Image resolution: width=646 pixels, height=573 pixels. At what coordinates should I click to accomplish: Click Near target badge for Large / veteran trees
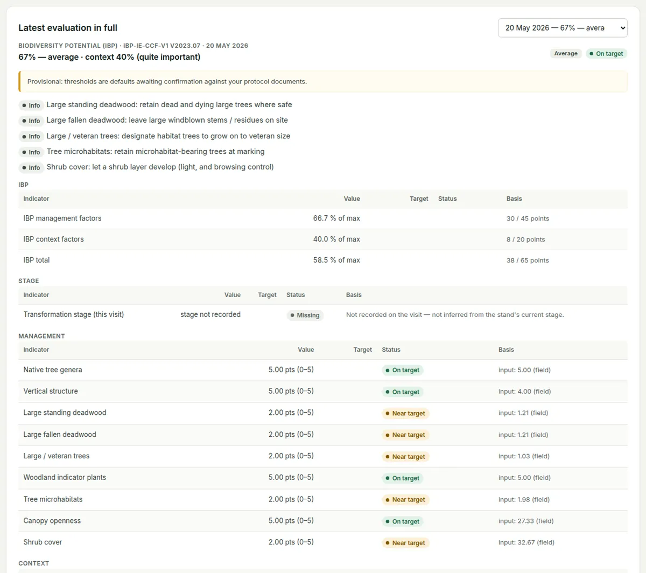click(x=405, y=457)
